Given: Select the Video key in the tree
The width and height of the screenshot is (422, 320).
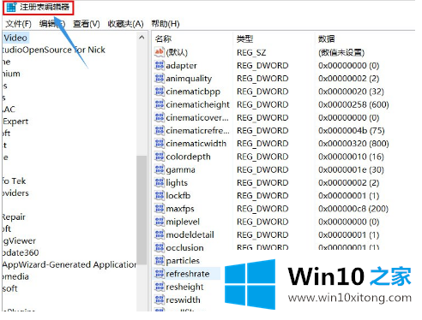Looking at the screenshot, I should (x=15, y=38).
